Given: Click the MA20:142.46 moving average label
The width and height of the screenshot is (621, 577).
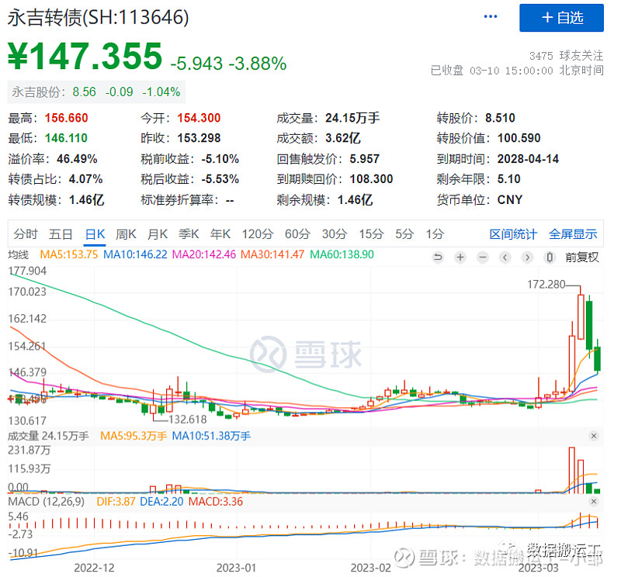Looking at the screenshot, I should 204,254.
